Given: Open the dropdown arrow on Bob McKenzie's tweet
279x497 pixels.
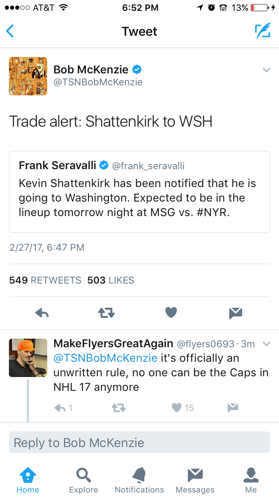Looking at the screenshot, I should [266, 70].
